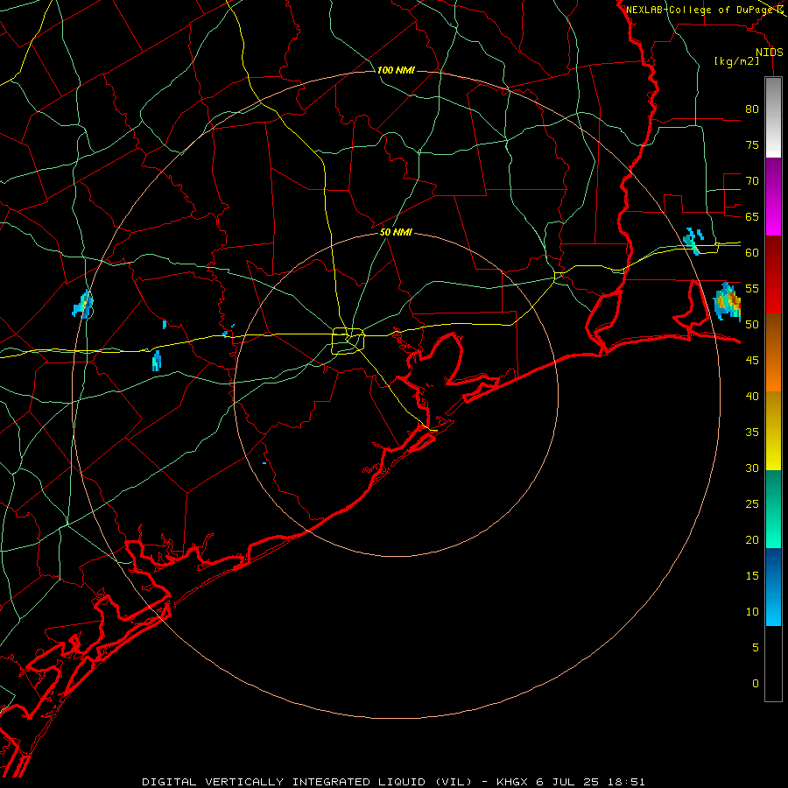The width and height of the screenshot is (788, 788).
Task: Click the scale value 30
Action: (752, 468)
